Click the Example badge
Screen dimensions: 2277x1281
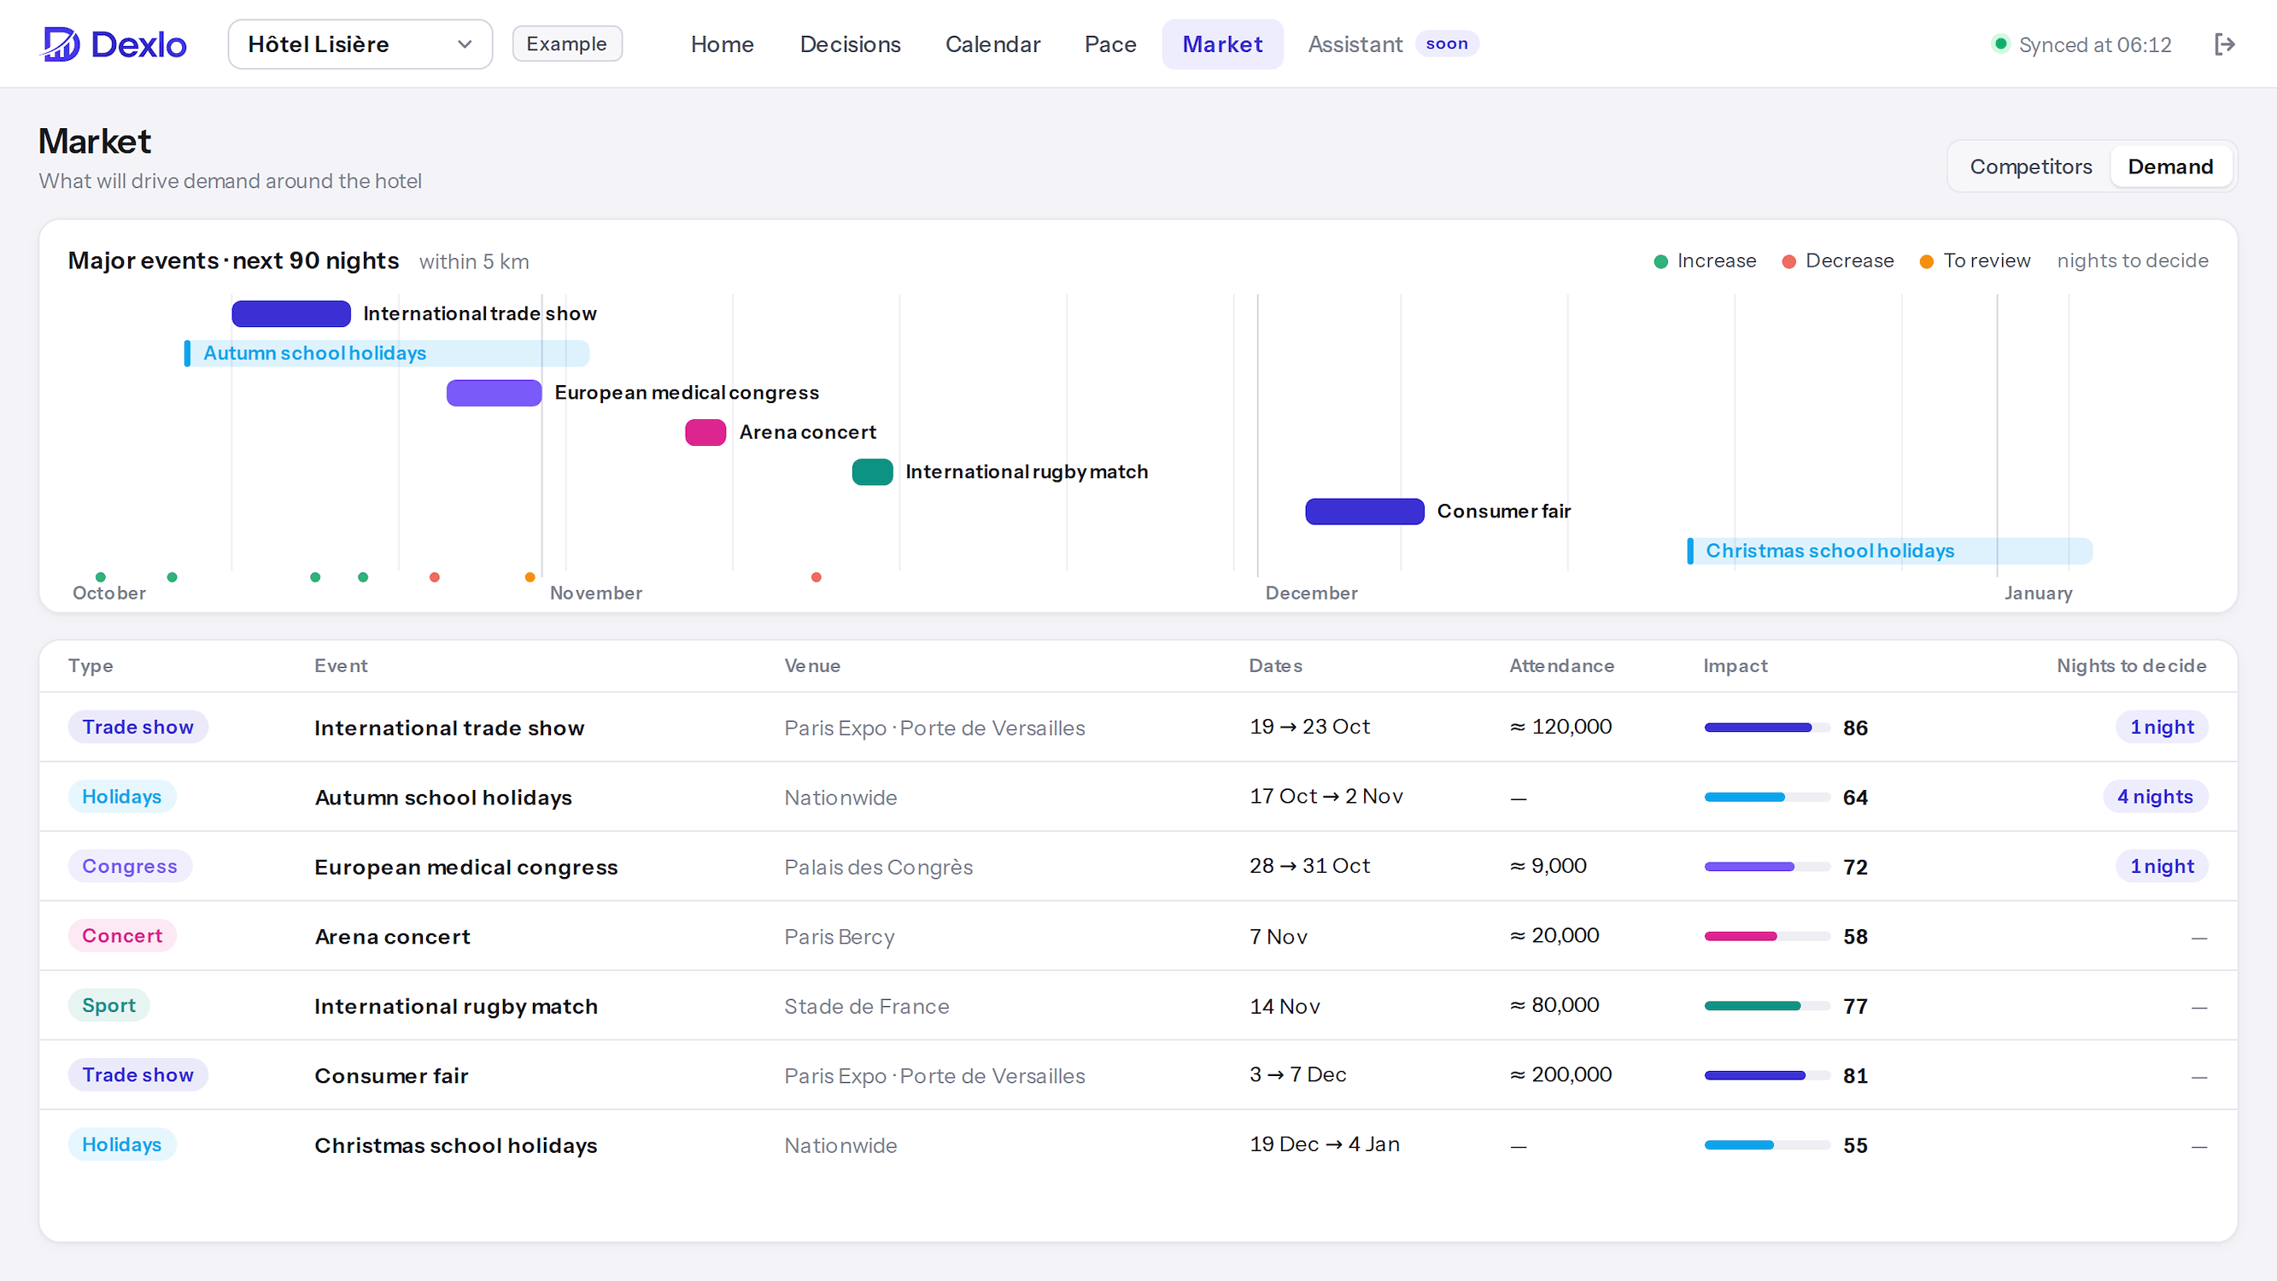566,44
